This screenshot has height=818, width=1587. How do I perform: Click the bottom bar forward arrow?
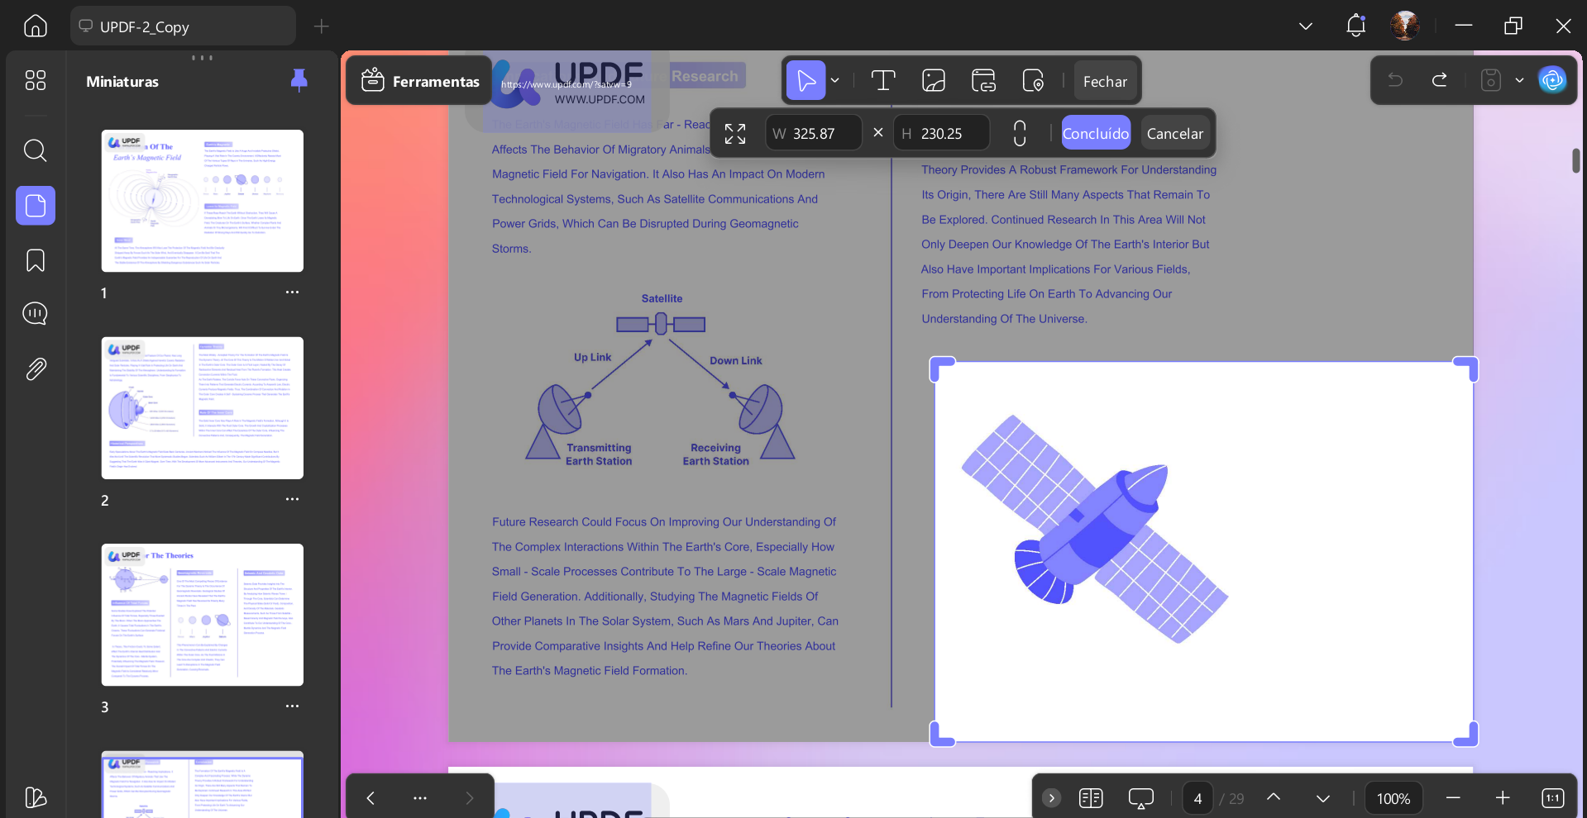(x=470, y=798)
